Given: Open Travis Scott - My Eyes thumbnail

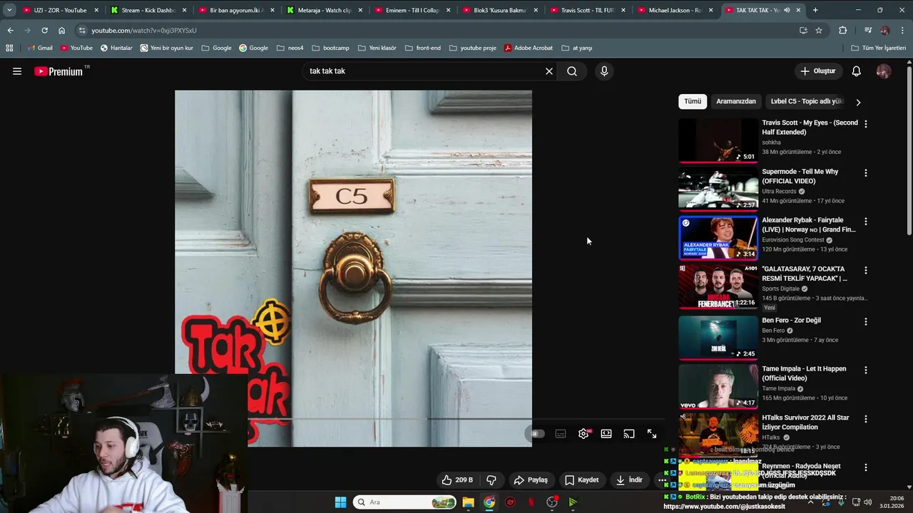Looking at the screenshot, I should pos(718,140).
